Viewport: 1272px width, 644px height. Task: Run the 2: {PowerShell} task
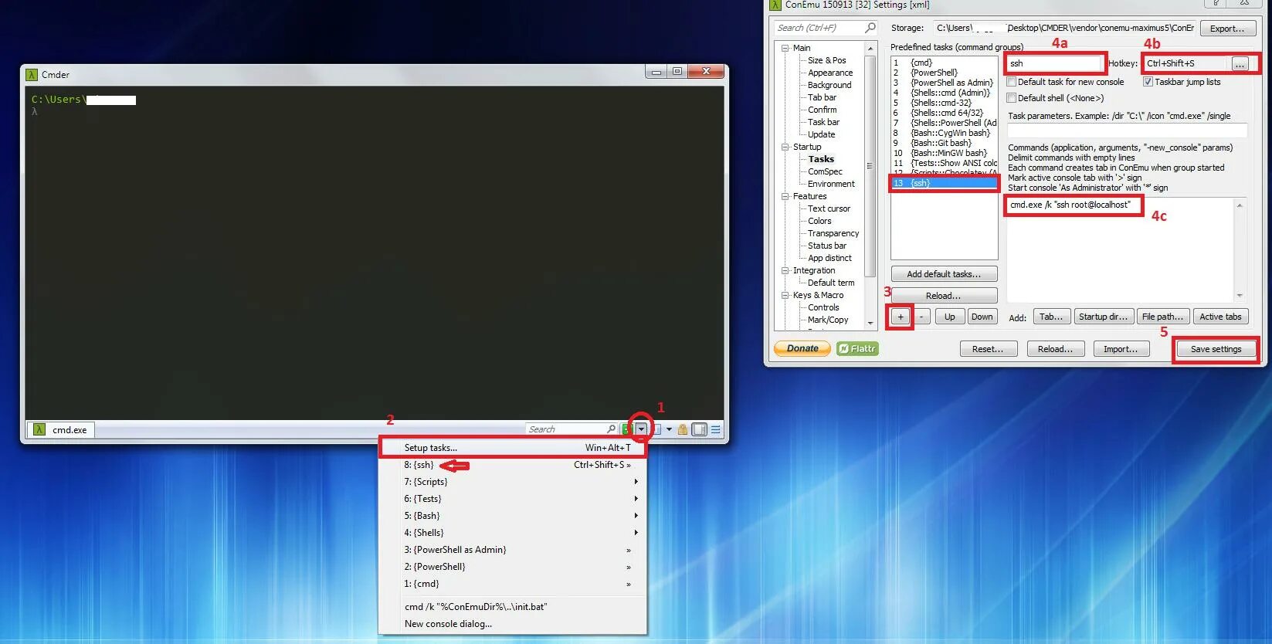pyautogui.click(x=513, y=567)
